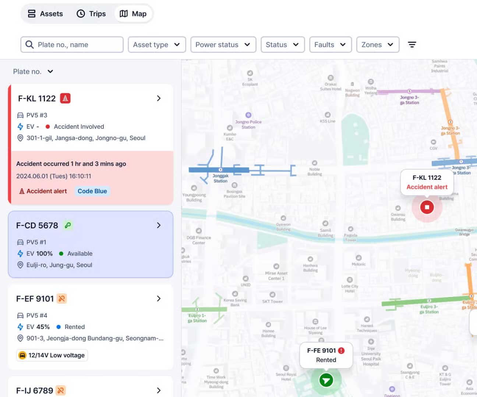Click the orange maintenance icon beside F-IJ 6789

click(x=61, y=390)
